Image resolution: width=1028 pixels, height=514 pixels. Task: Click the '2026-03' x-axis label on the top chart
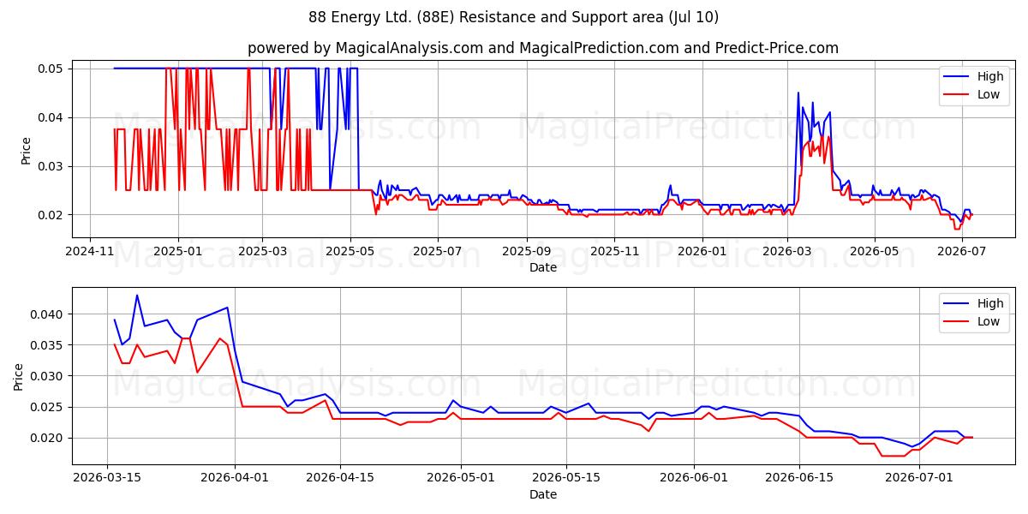tap(786, 252)
